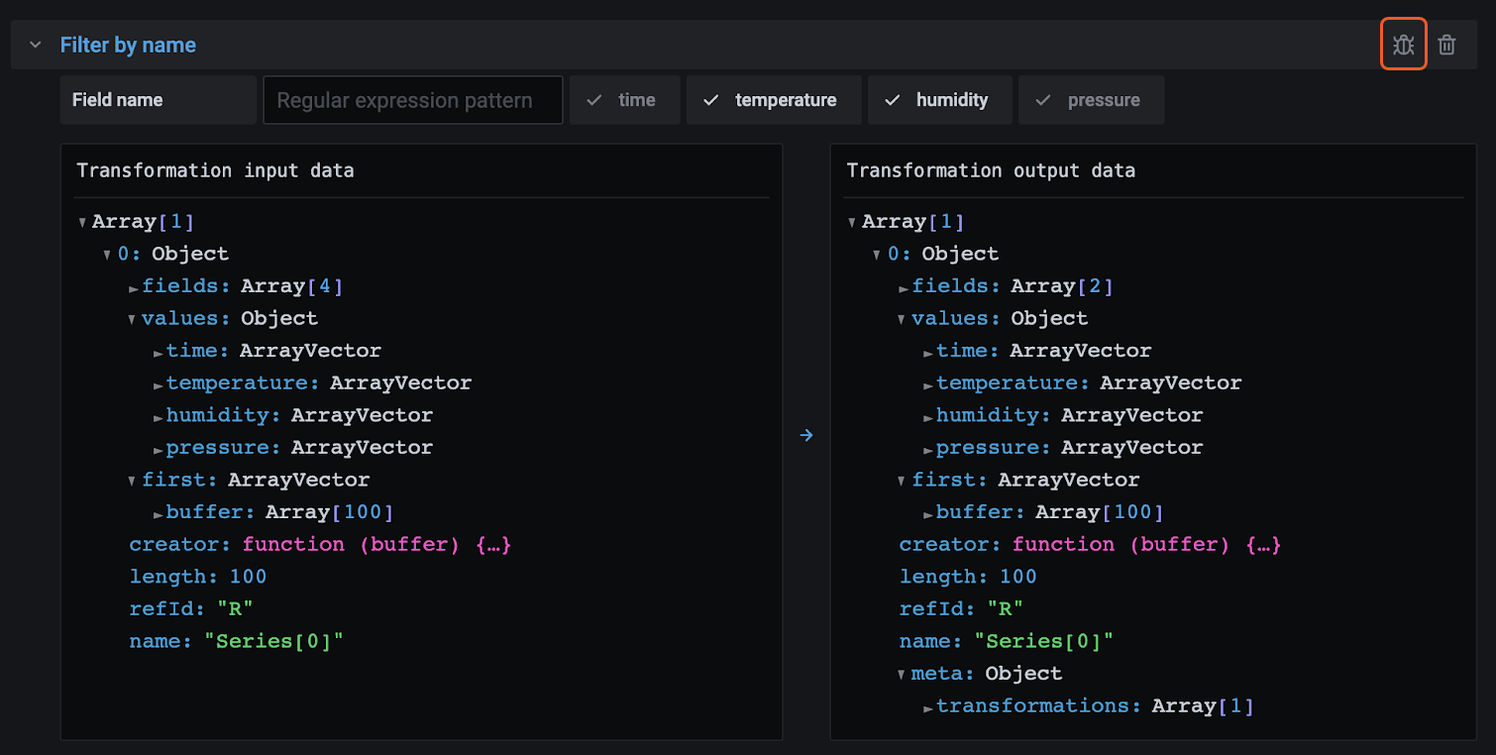Collapse first ArrayVector in output panel
The image size is (1496, 755).
901,479
